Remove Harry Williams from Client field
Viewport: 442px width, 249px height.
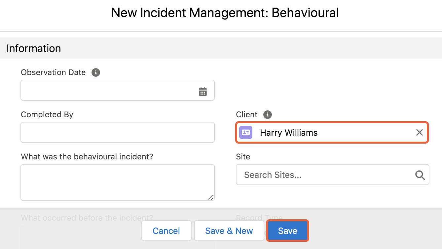(419, 132)
